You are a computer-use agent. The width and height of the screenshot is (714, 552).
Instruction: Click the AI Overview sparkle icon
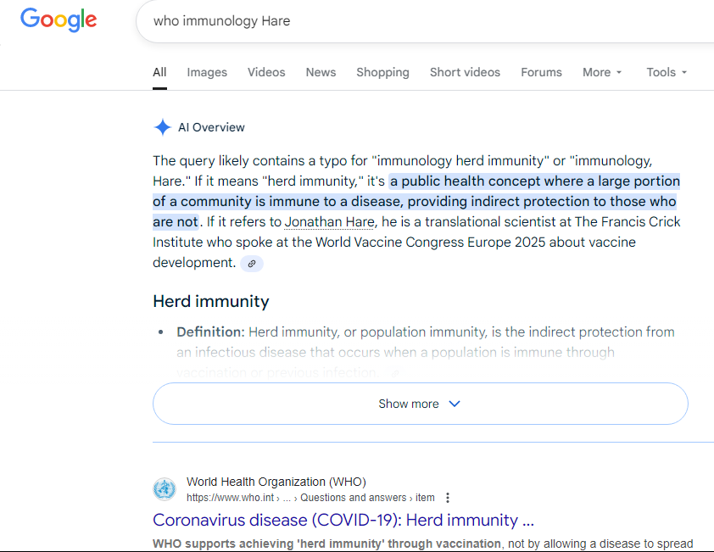coord(162,127)
